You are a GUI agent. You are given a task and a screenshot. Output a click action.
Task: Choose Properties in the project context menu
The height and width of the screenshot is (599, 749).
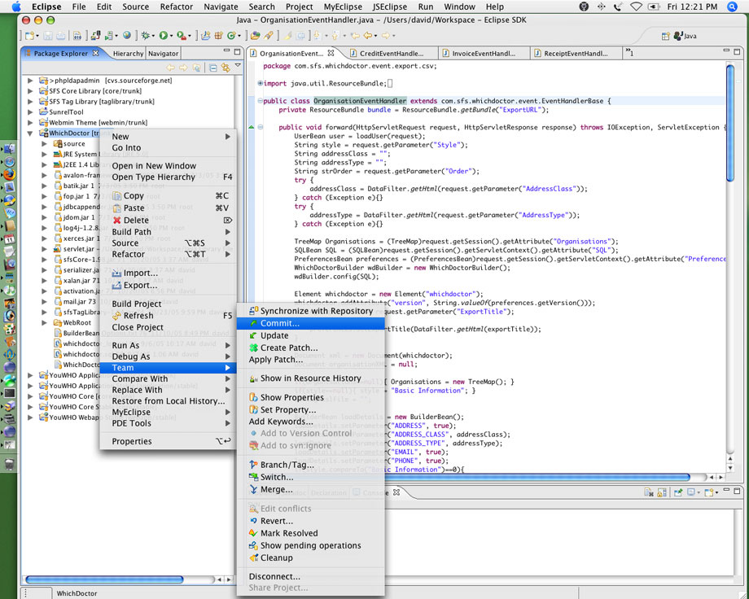[x=168, y=441]
